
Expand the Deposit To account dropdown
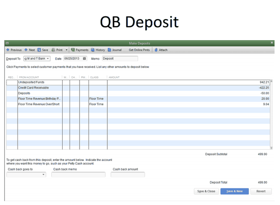(48, 58)
